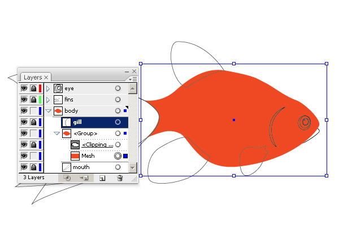339x249 pixels.
Task: Hide the eye layer visibility
Action: point(24,88)
